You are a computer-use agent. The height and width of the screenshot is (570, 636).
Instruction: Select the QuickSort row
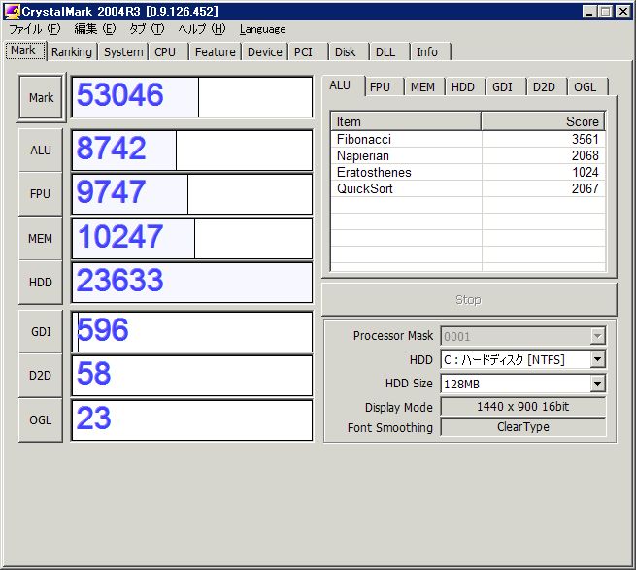click(x=468, y=188)
